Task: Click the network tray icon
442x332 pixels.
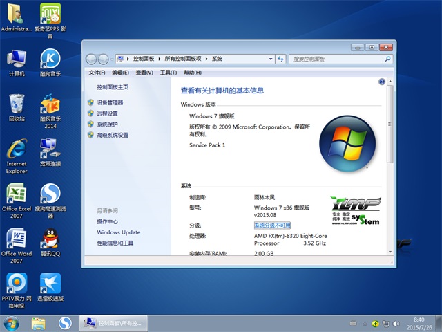Action: [385, 324]
